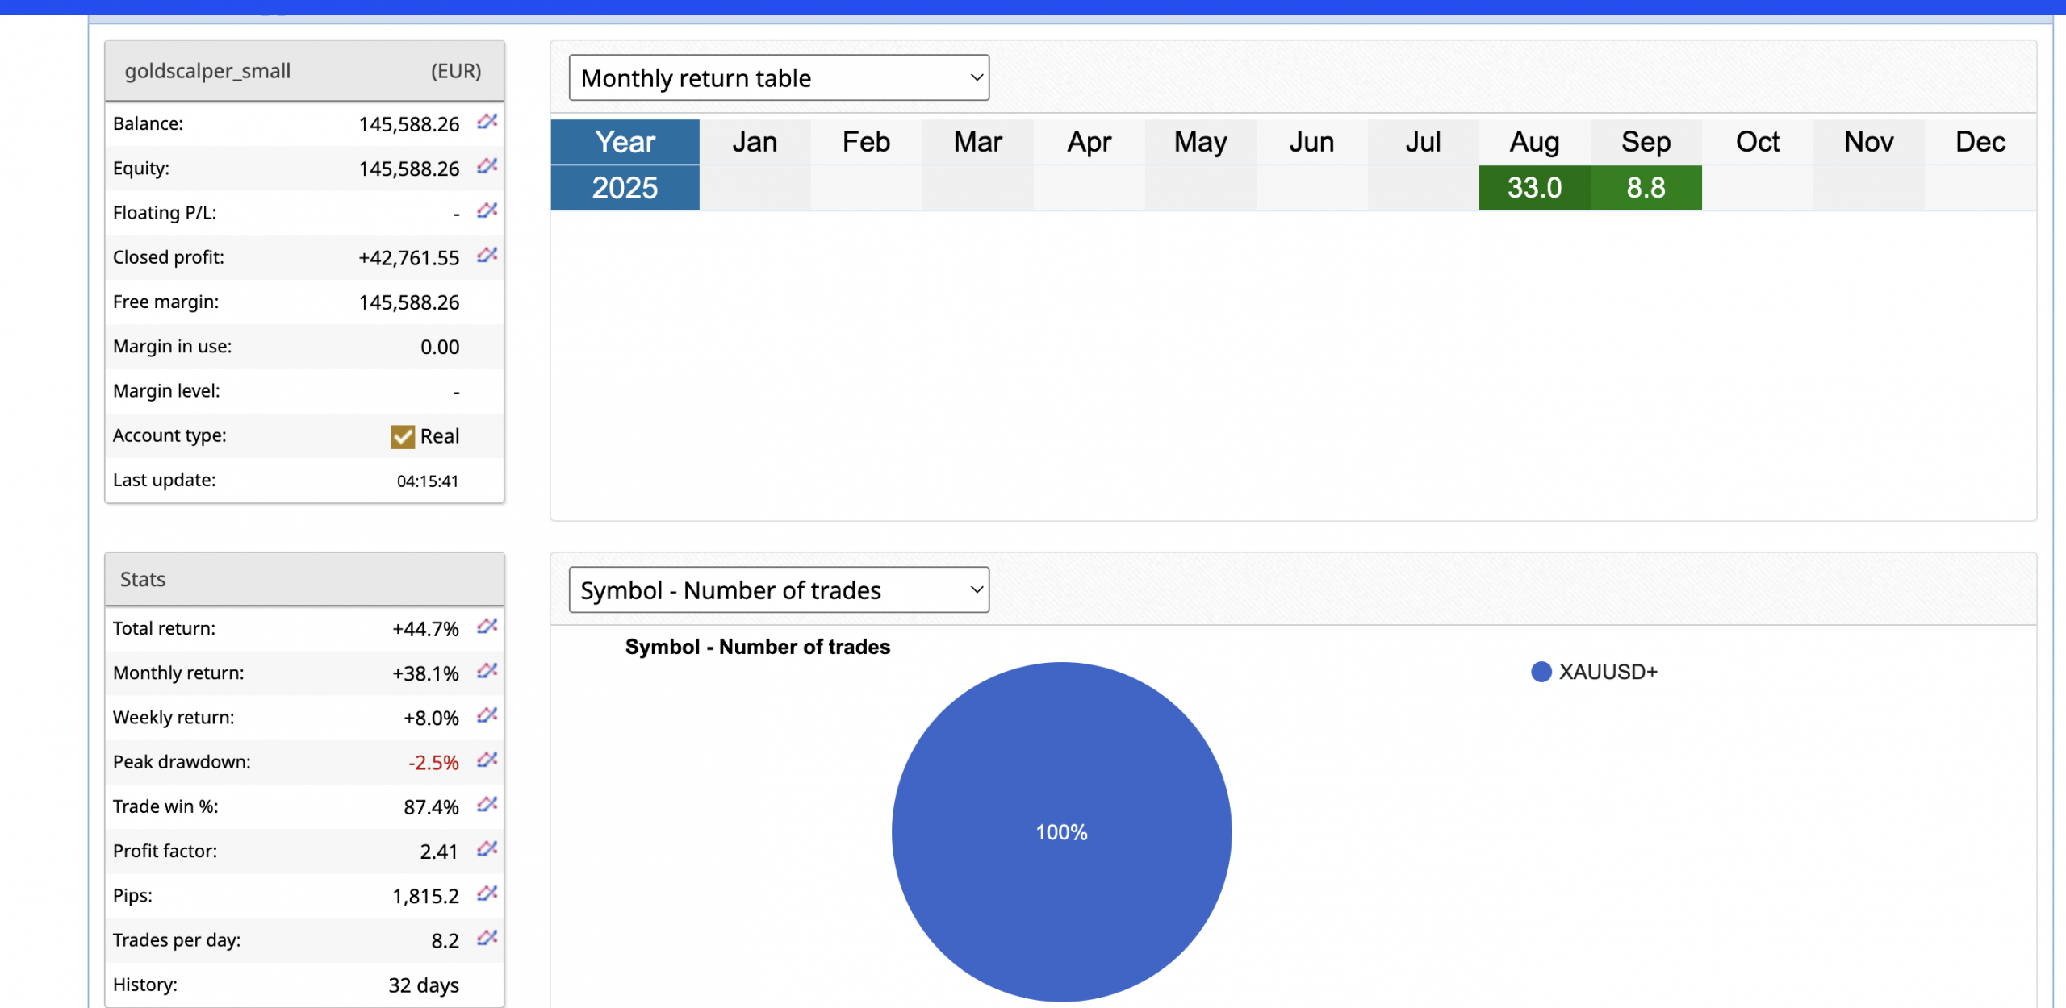
Task: Open Total return chart icon
Action: point(487,627)
